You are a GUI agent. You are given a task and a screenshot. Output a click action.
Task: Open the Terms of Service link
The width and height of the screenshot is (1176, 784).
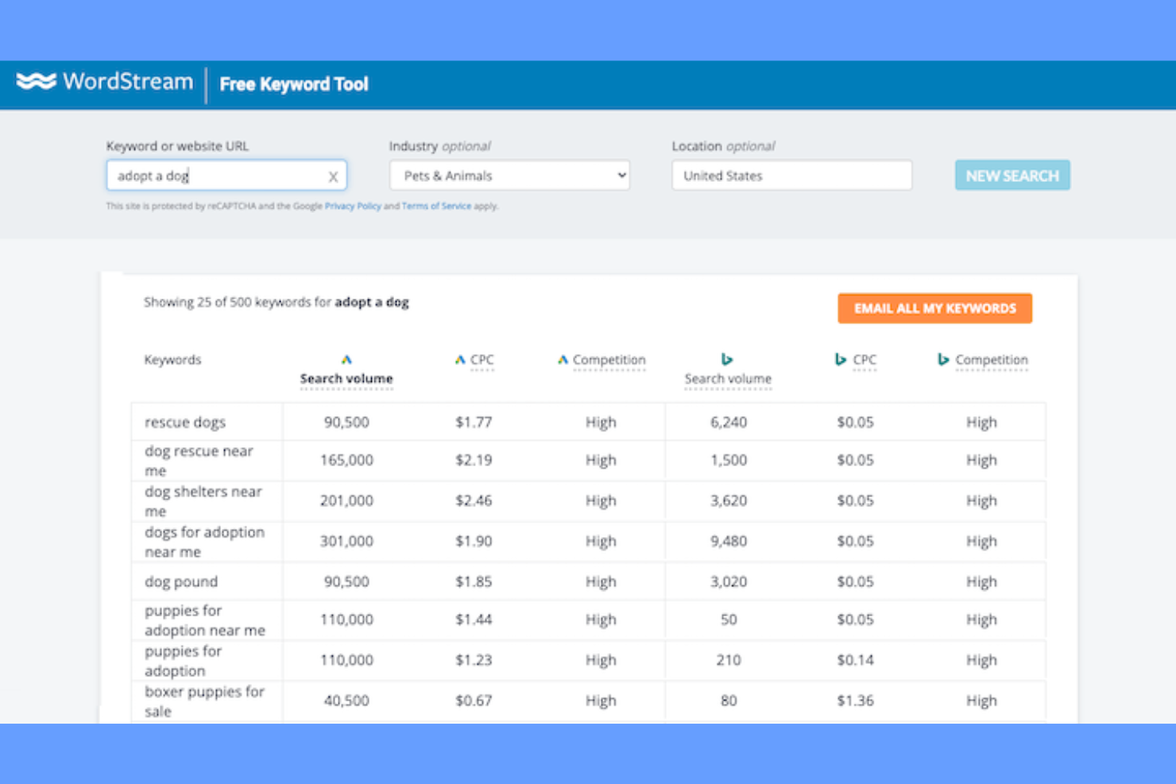pyautogui.click(x=436, y=206)
